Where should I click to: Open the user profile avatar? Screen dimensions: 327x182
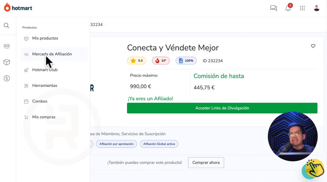(x=316, y=8)
